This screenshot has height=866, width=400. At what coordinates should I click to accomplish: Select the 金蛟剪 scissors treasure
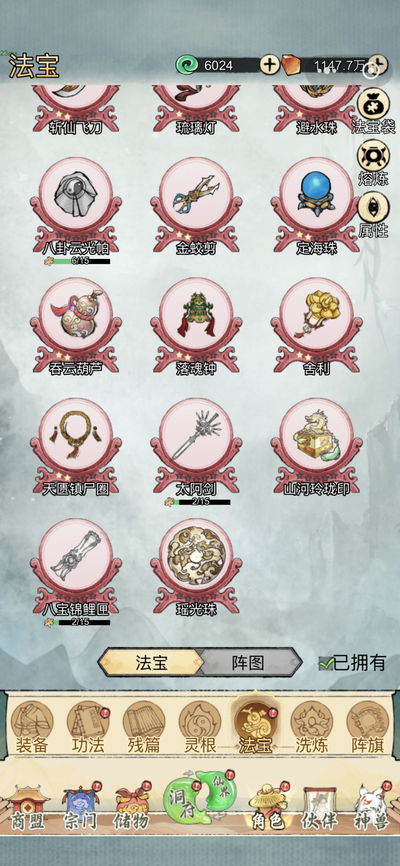click(196, 206)
